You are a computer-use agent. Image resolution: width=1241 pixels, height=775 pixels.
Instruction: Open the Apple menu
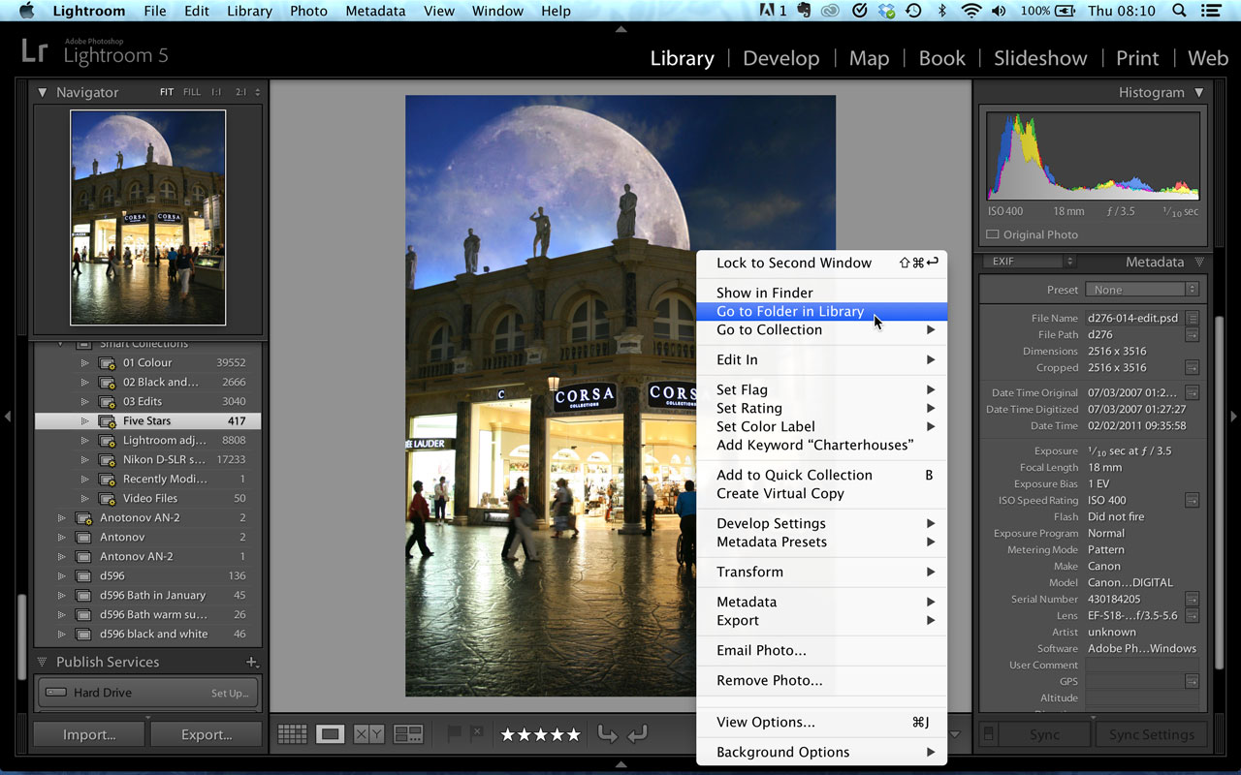pyautogui.click(x=26, y=11)
